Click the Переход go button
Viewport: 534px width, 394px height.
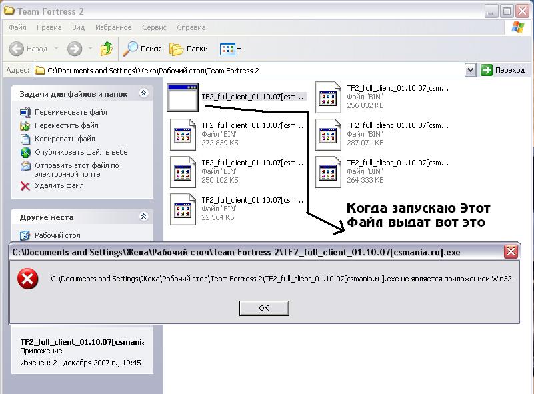[x=503, y=70]
